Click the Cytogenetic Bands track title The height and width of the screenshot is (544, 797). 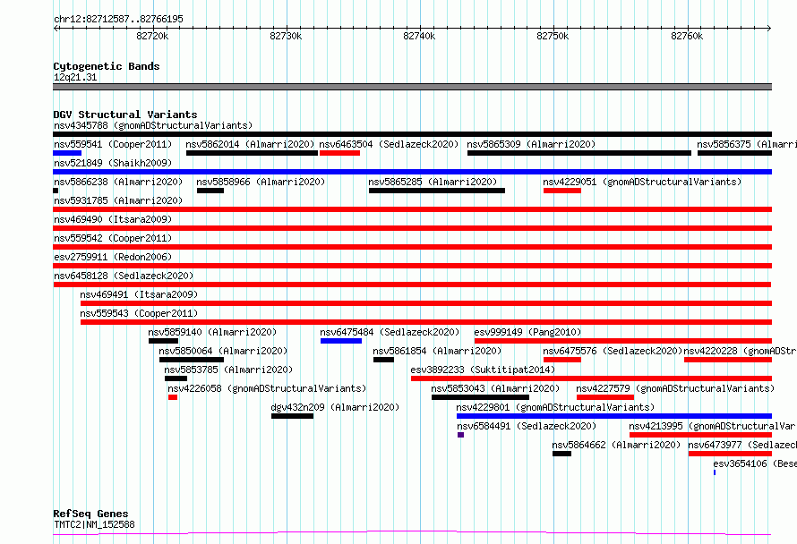[107, 66]
